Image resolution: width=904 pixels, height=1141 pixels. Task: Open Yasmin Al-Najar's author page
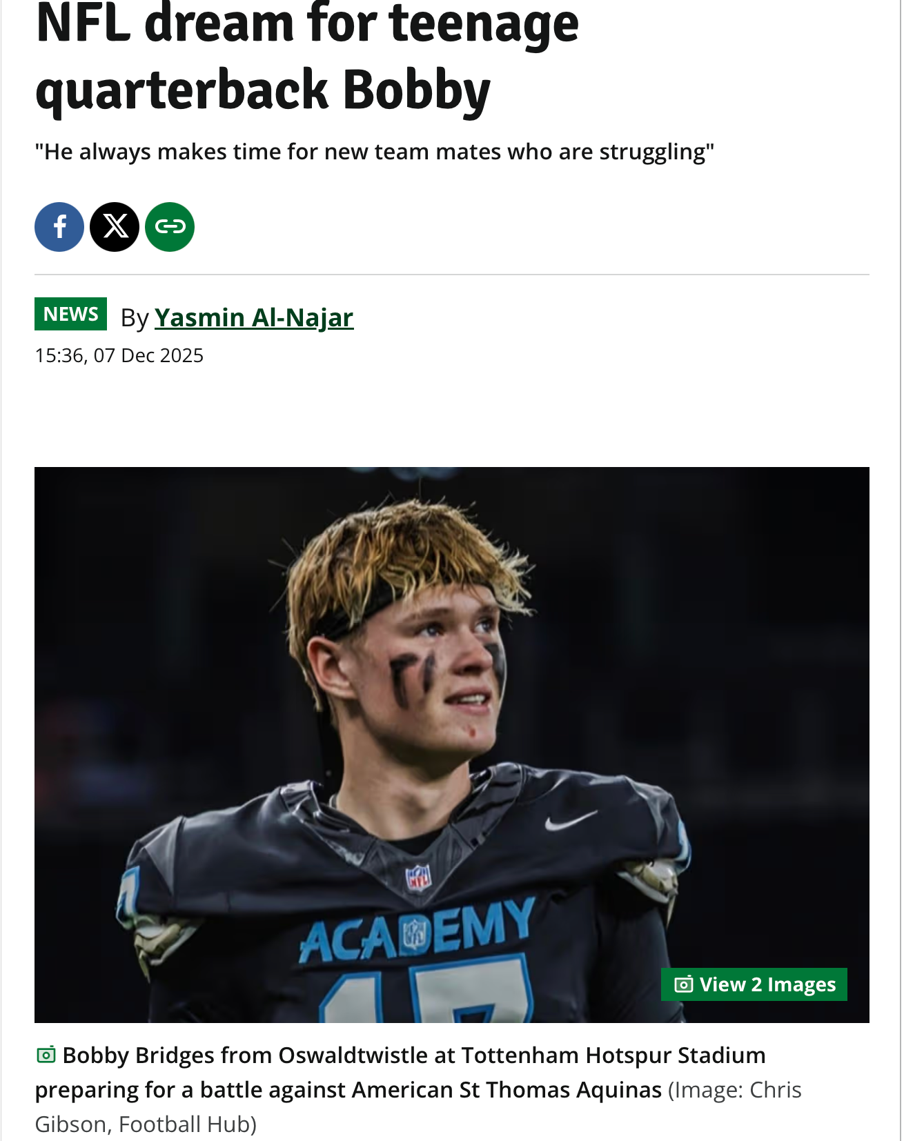click(x=254, y=317)
